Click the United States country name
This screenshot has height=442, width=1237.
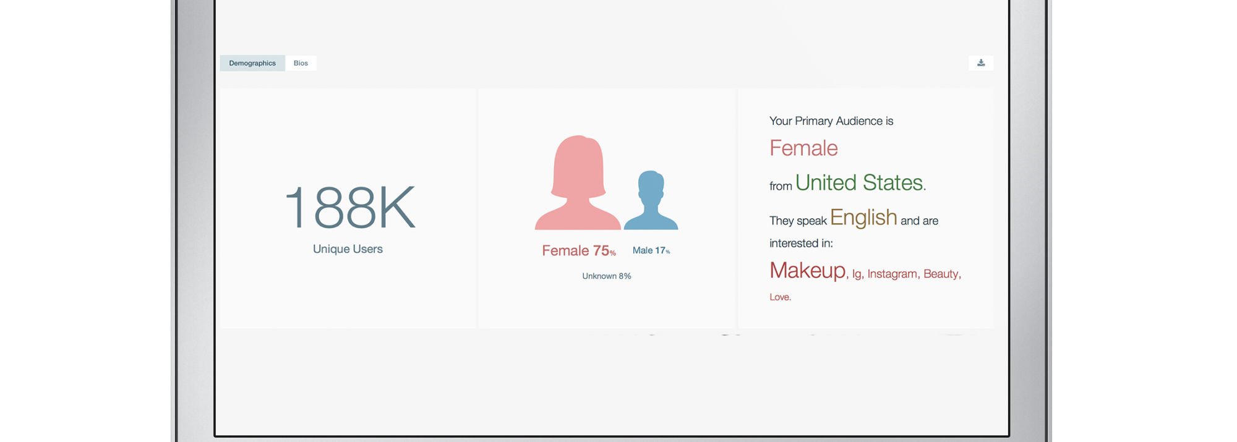click(859, 183)
